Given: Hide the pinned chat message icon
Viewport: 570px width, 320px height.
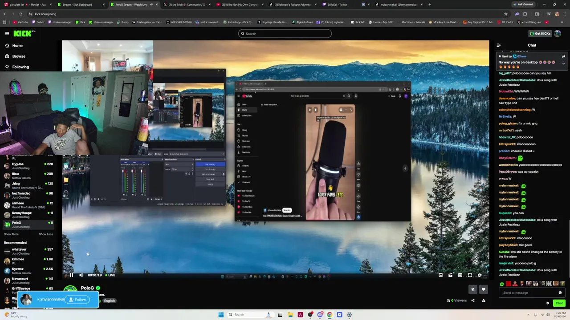Looking at the screenshot, I should point(563,56).
